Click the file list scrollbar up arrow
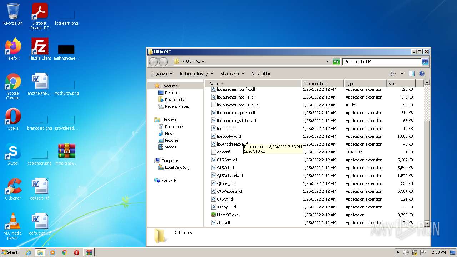 pos(427,82)
